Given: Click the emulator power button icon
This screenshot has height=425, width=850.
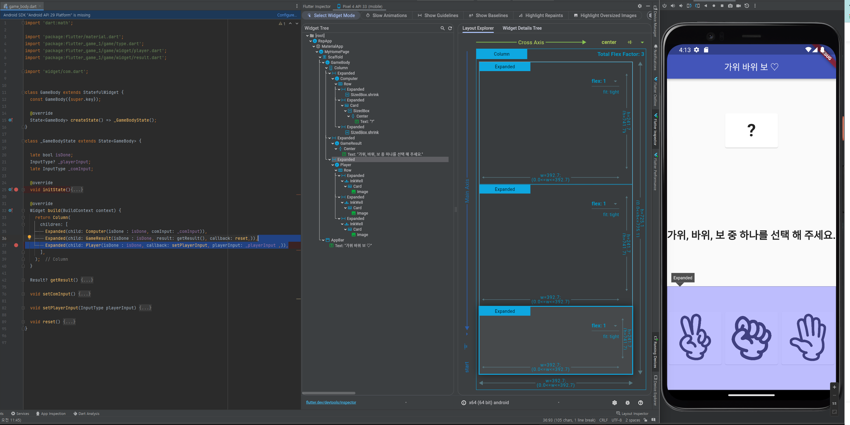Looking at the screenshot, I should pos(664,6).
